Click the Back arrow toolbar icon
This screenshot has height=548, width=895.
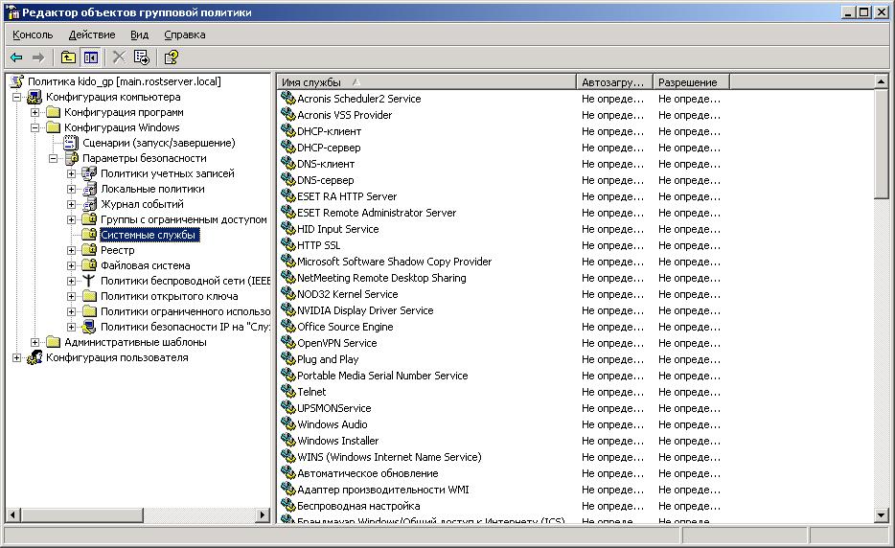tap(16, 57)
